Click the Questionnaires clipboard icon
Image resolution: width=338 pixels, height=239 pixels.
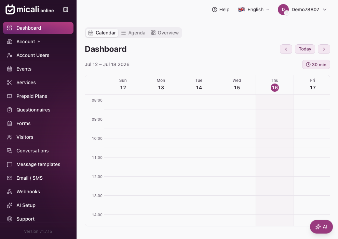point(10,110)
